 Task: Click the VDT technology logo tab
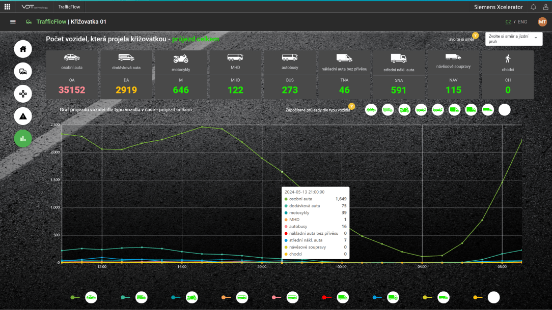click(x=34, y=7)
